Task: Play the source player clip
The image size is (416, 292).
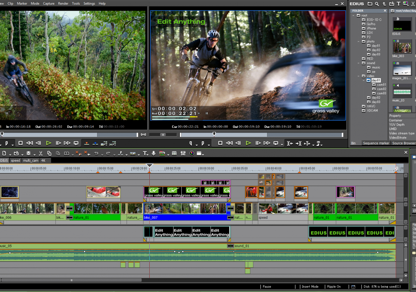Action: (49, 143)
